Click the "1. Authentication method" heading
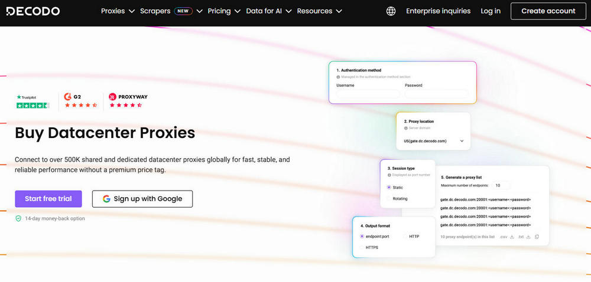Screen dimensions: 591x282 [x=359, y=70]
